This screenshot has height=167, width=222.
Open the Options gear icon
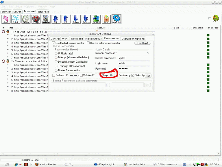click(x=116, y=19)
